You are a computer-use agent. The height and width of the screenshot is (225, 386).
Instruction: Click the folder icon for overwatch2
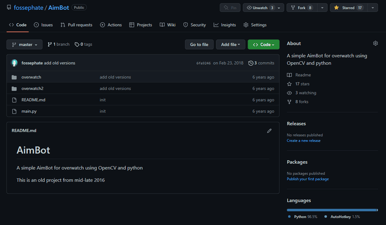pos(14,88)
